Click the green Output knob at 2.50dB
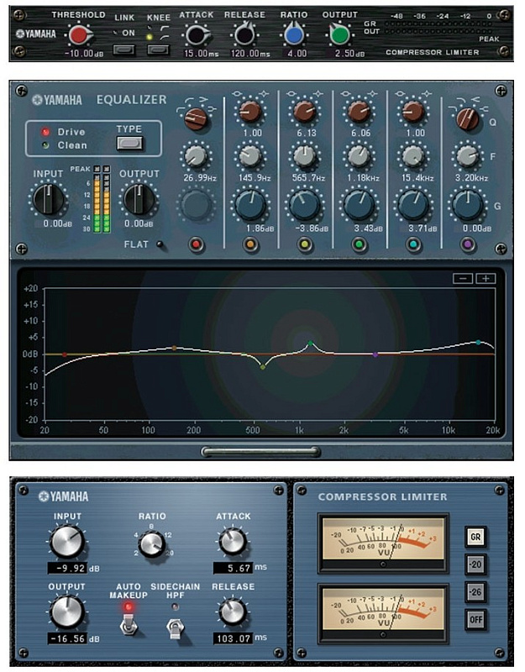Screen dimensions: 525x672 tap(340, 35)
